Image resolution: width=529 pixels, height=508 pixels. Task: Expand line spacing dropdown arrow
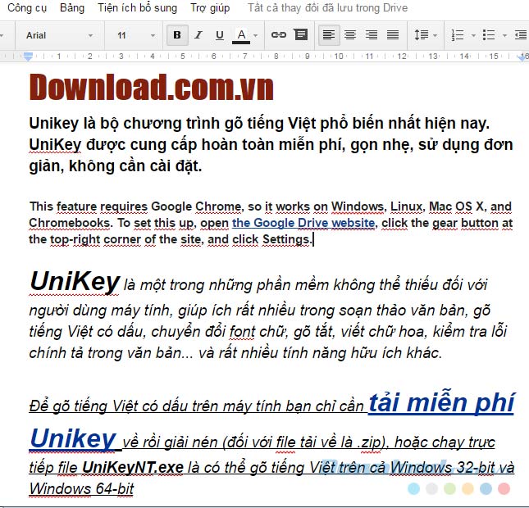pyautogui.click(x=436, y=35)
